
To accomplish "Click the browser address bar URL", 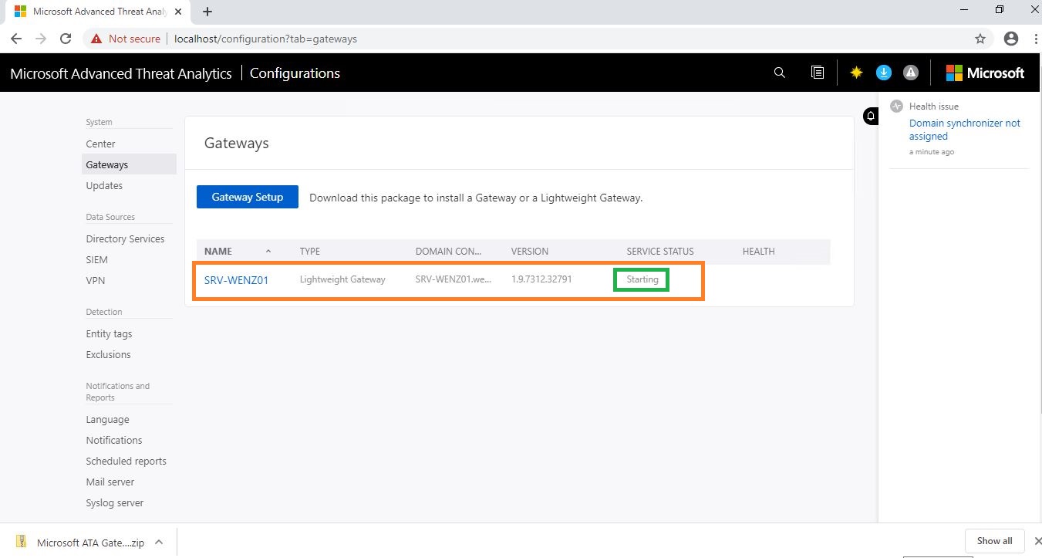I will [x=266, y=39].
